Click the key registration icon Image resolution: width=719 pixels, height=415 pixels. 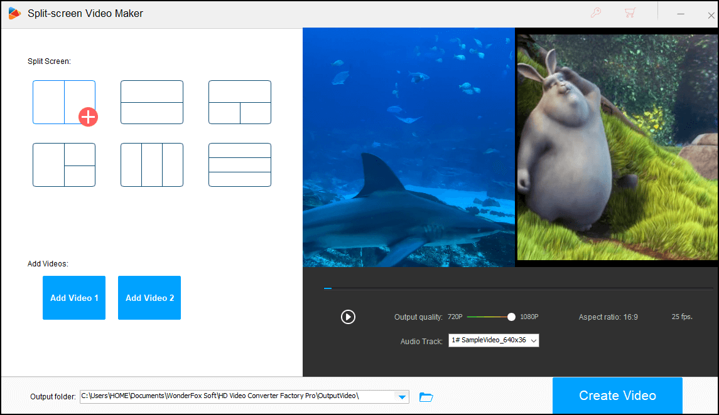point(596,13)
